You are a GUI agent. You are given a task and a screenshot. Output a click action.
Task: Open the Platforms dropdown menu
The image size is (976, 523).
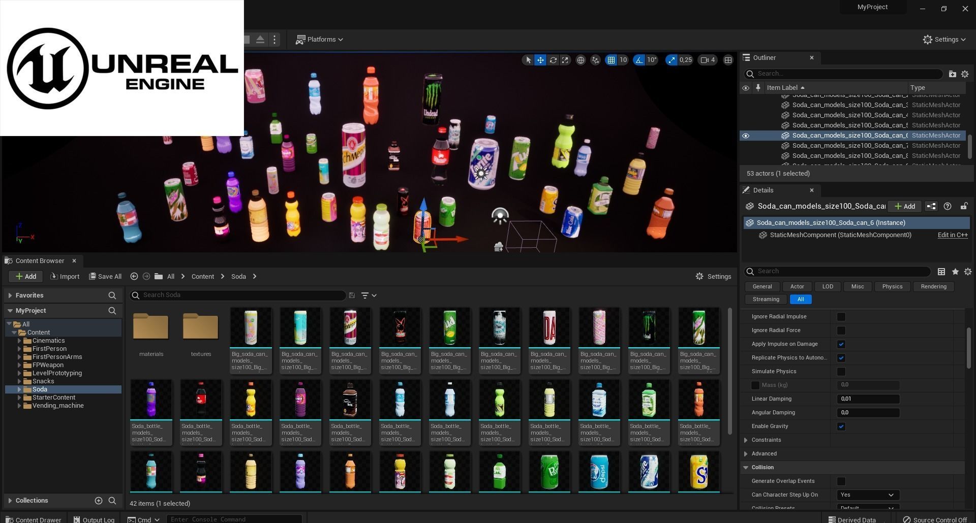[320, 39]
